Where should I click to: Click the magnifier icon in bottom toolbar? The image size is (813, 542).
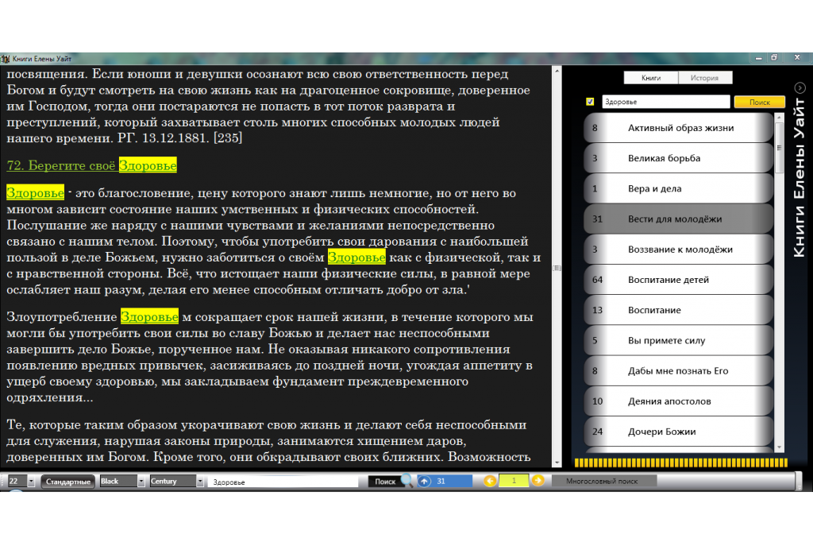tap(407, 481)
